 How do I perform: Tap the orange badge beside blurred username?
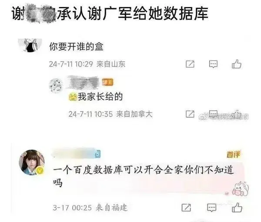tap(107, 82)
